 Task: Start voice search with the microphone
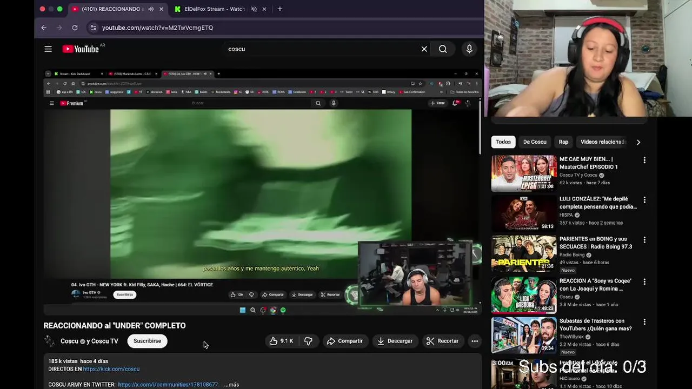pyautogui.click(x=469, y=49)
